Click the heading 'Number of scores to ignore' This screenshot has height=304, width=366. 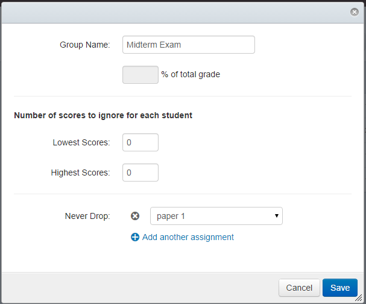103,115
